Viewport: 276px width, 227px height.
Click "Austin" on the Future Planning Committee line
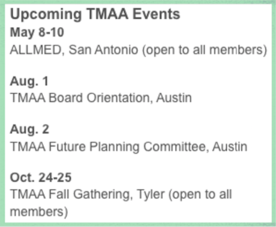(x=230, y=147)
